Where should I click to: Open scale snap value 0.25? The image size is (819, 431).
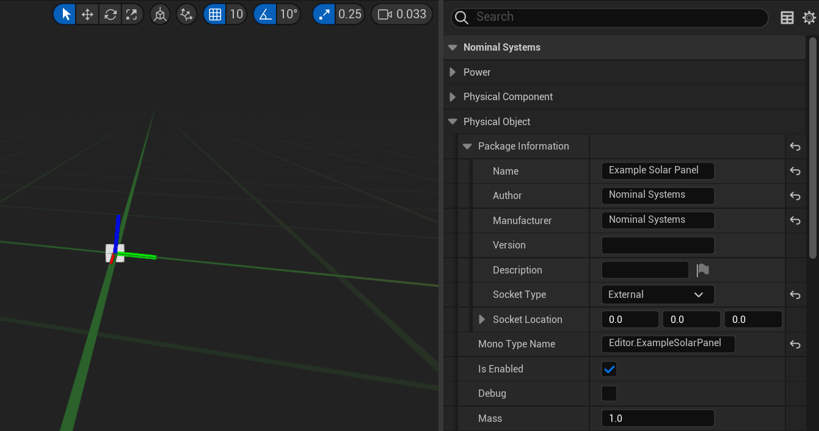coord(350,14)
